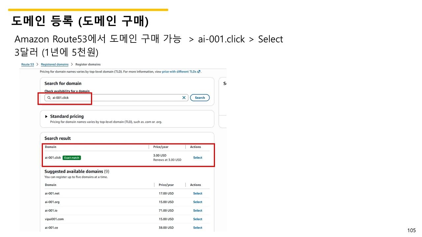
Task: Select the ai-001.net suggested domain
Action: (197, 193)
